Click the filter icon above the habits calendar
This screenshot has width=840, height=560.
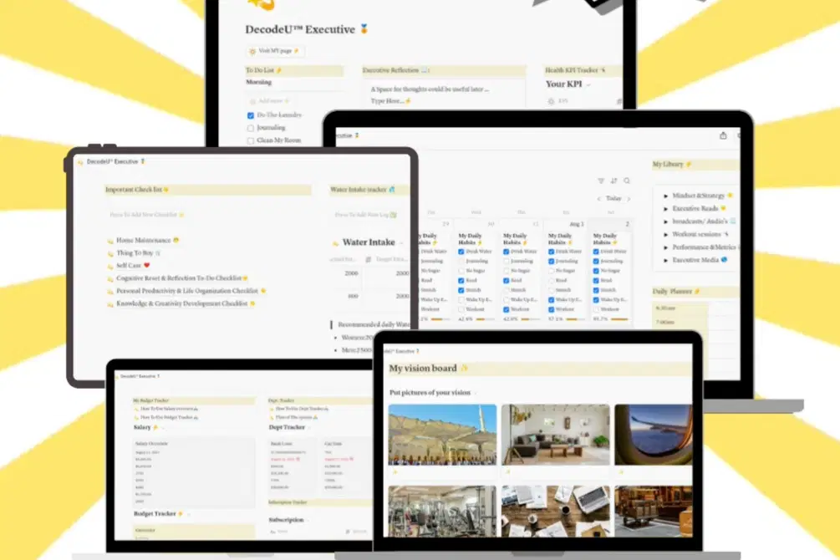coord(600,181)
